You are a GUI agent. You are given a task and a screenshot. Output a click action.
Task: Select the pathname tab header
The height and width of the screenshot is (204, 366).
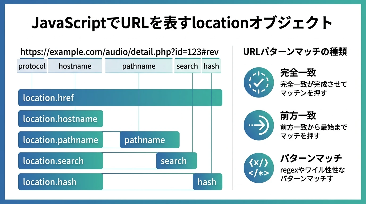click(139, 66)
